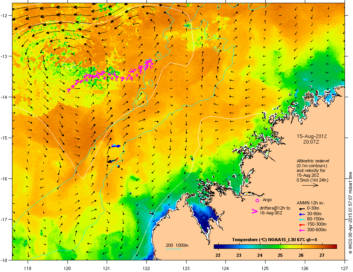Click the lower blue mooring arrow near 15.6S
Image resolution: width=353 pixels, height=272 pixels.
tap(113, 160)
